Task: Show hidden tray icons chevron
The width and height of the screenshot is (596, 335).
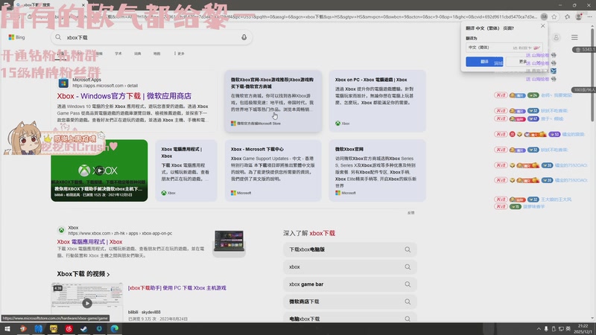Action: pos(539,329)
